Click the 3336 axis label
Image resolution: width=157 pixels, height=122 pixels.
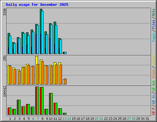[5, 12]
